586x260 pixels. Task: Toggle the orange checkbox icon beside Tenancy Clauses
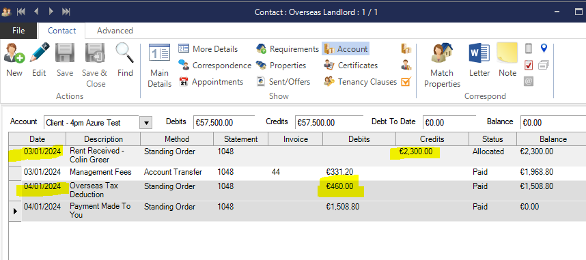click(406, 81)
